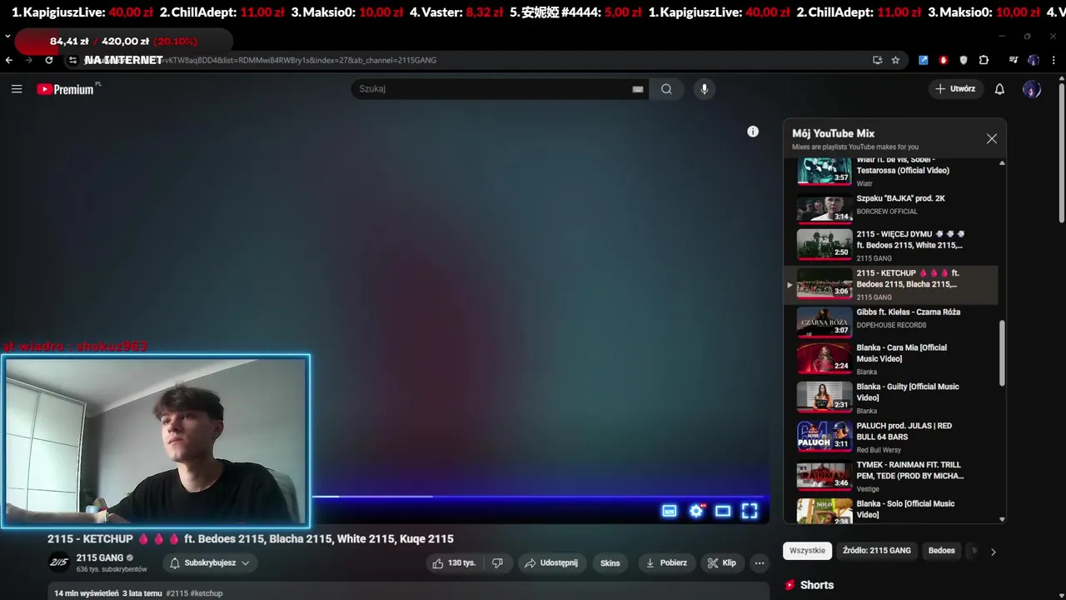Toggle subtitles in the video player
The image size is (1066, 600).
tap(670, 511)
